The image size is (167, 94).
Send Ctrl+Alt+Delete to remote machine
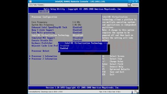pos(36,5)
